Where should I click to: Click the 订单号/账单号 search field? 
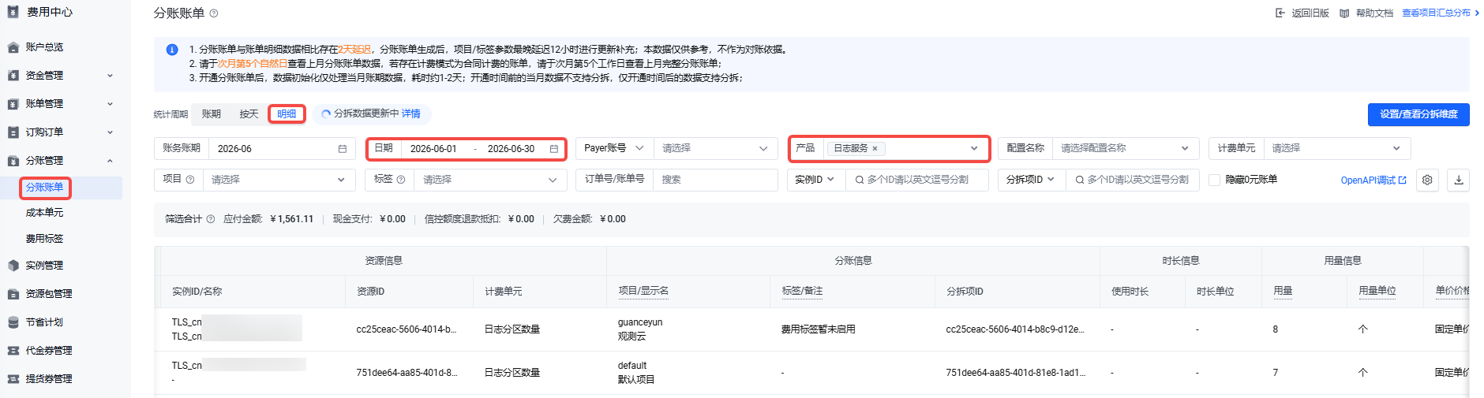point(716,180)
